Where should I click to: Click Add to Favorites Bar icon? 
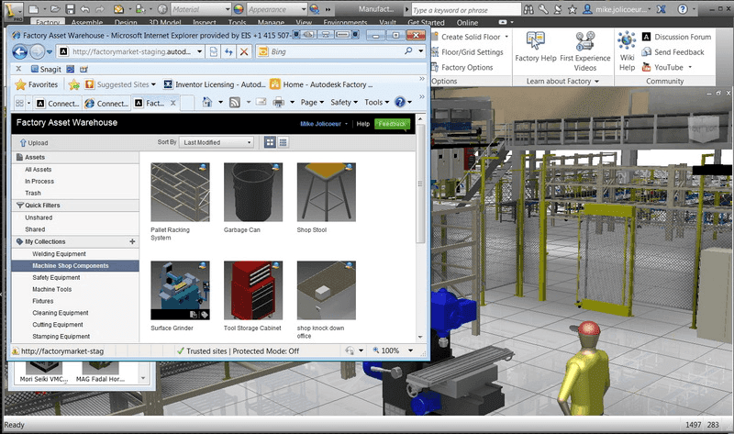74,84
